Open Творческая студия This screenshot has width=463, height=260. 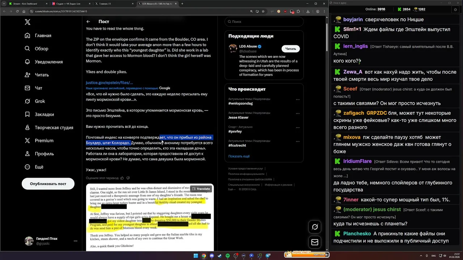tap(49, 127)
